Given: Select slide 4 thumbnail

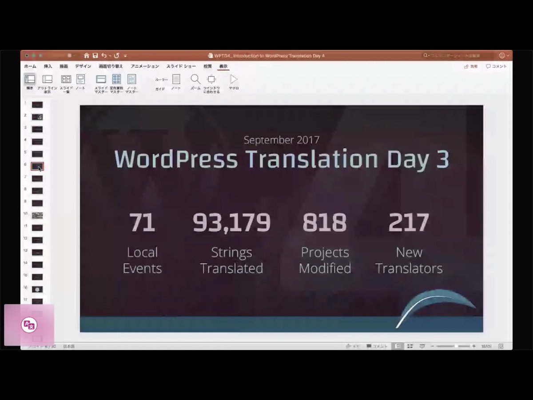Looking at the screenshot, I should tap(37, 142).
